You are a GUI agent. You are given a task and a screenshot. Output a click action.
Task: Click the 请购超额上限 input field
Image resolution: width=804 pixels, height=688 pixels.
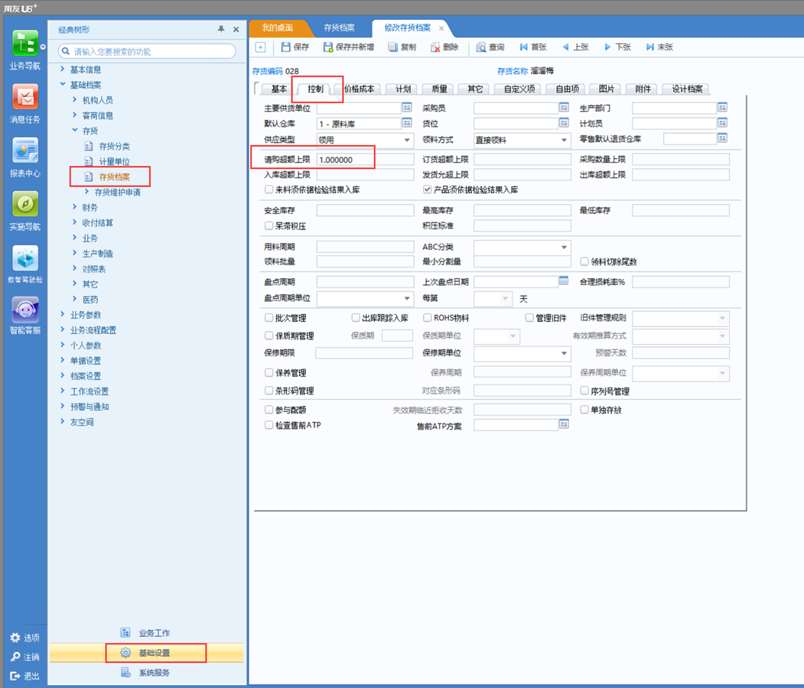coord(365,159)
